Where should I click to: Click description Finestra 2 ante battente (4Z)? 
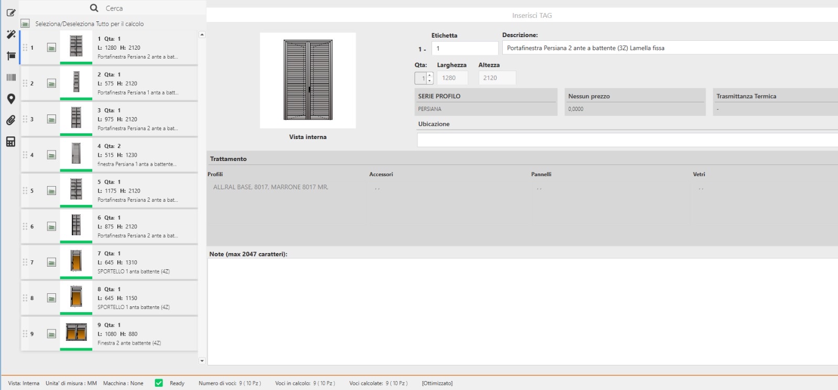(x=129, y=343)
